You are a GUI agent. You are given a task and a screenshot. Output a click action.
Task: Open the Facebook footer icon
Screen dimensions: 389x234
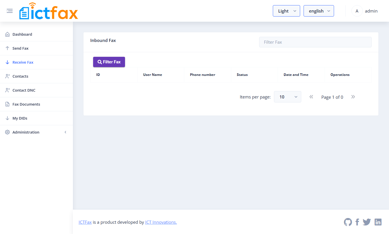click(357, 222)
